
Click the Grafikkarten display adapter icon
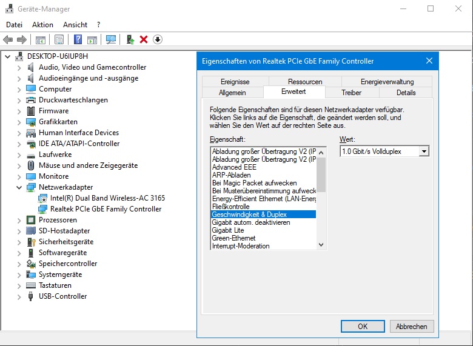coord(31,122)
